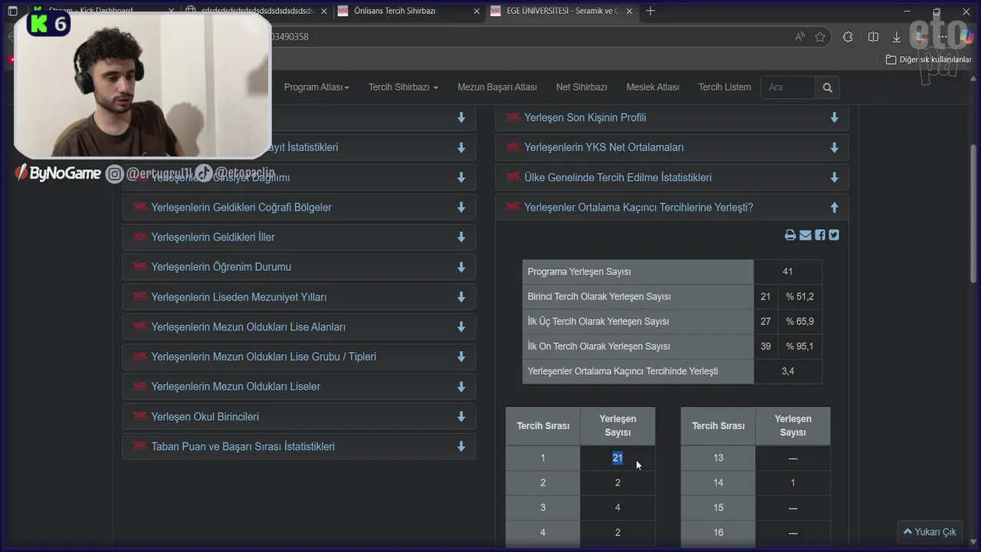This screenshot has height=552, width=981.
Task: Click the % 51,2 percentage cell
Action: pos(799,297)
